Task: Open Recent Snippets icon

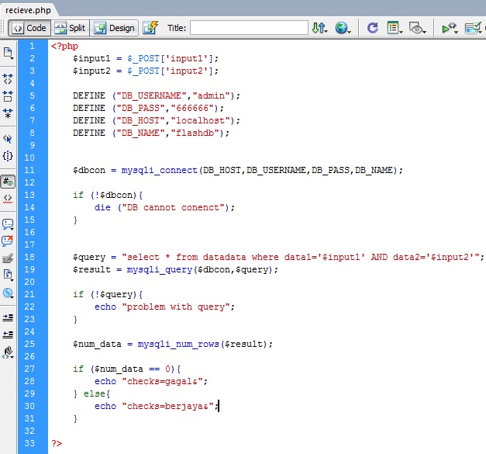Action: coord(8,275)
